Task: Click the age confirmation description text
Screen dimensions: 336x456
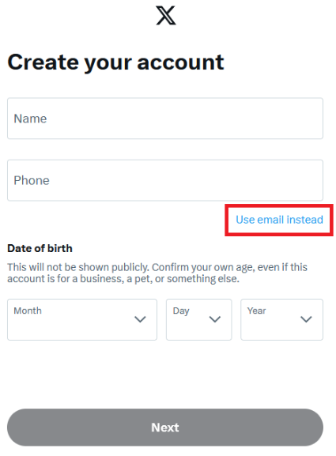Action: pyautogui.click(x=157, y=273)
